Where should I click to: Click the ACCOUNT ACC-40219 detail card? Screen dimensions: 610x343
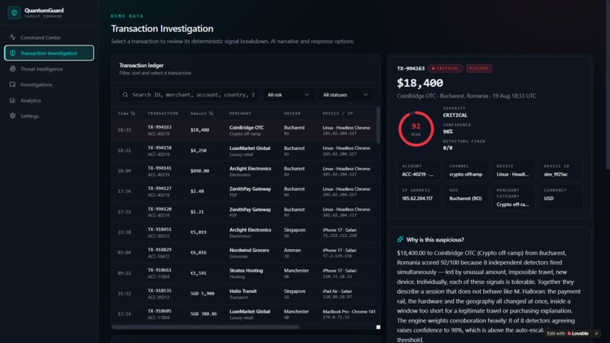(x=419, y=170)
